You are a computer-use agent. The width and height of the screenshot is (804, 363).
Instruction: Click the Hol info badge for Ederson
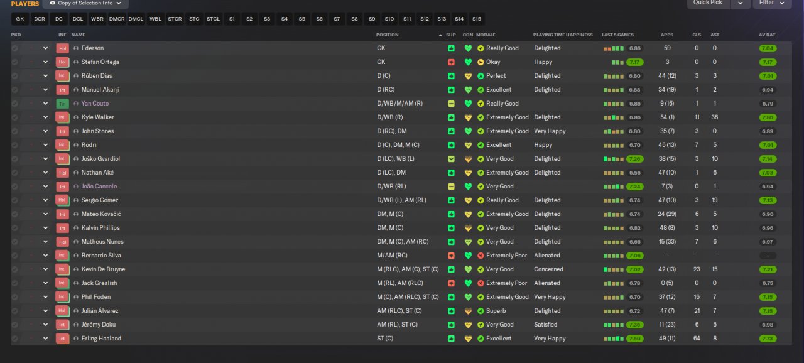pos(62,48)
